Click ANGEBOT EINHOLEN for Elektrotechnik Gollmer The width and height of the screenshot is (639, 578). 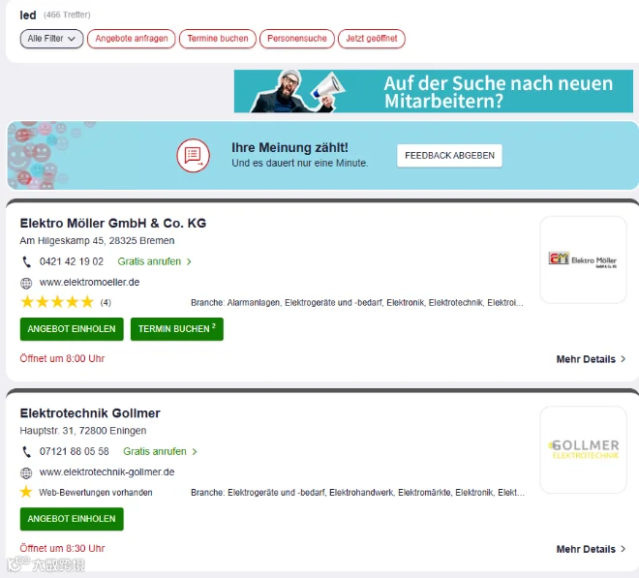click(x=72, y=519)
